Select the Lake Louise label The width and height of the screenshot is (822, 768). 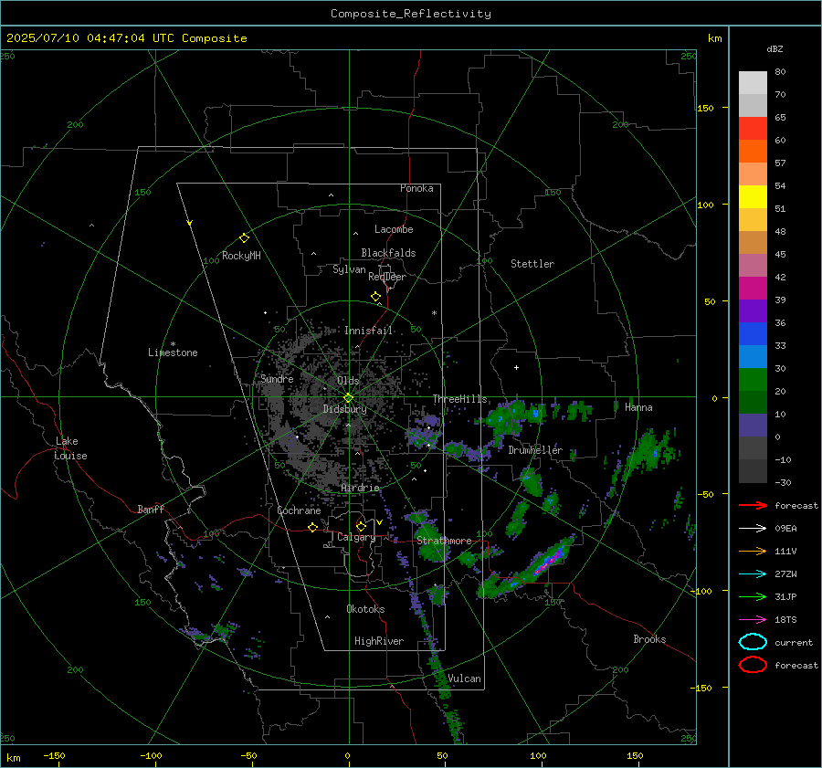click(x=70, y=448)
